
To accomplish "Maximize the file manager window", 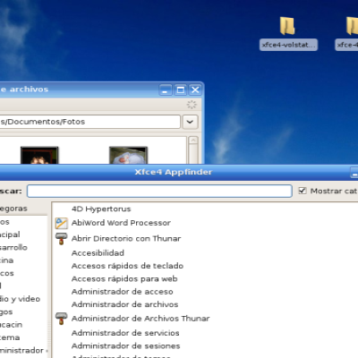I will click(x=180, y=89).
